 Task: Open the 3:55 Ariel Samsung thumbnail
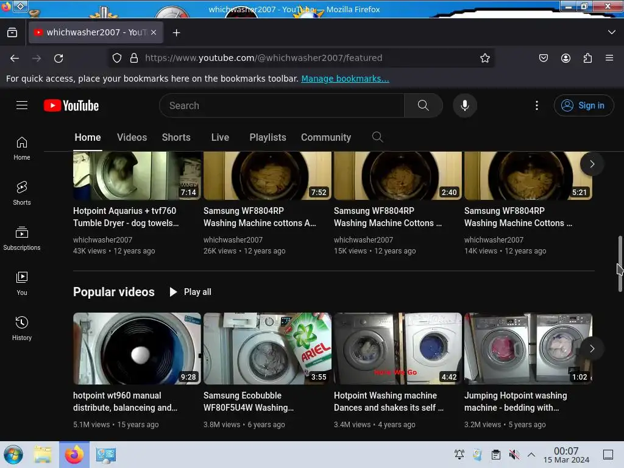click(268, 348)
